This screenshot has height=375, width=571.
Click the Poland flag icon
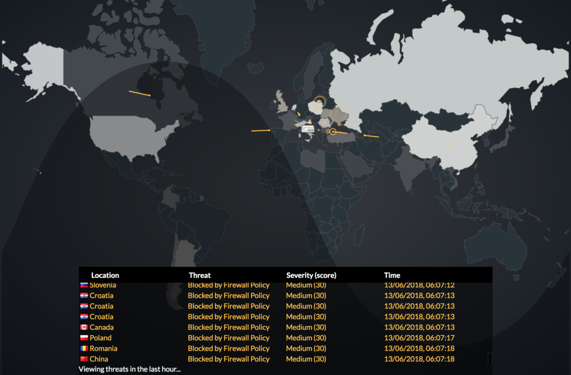point(84,338)
